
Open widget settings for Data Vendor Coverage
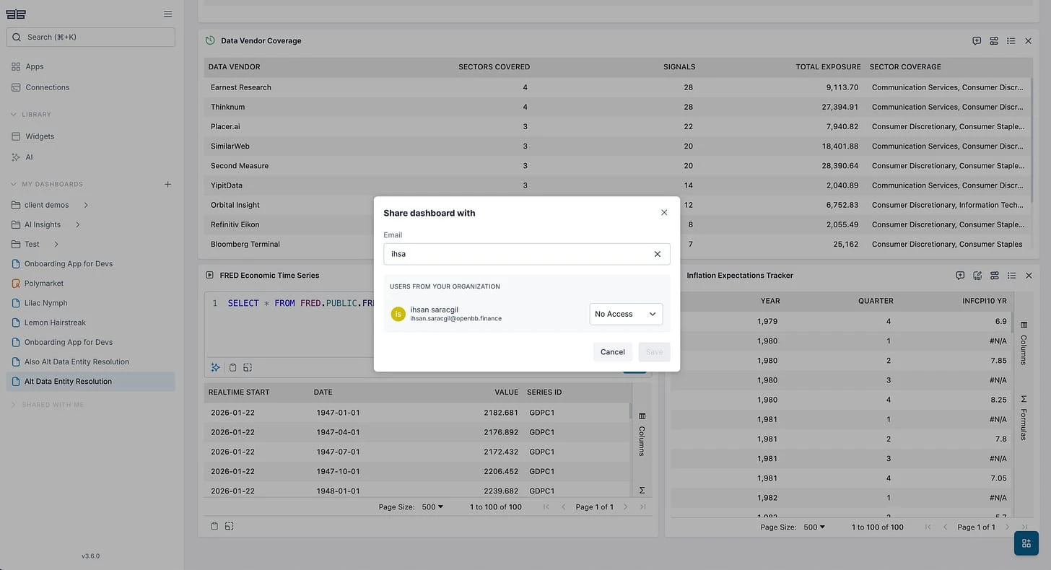[x=995, y=40]
